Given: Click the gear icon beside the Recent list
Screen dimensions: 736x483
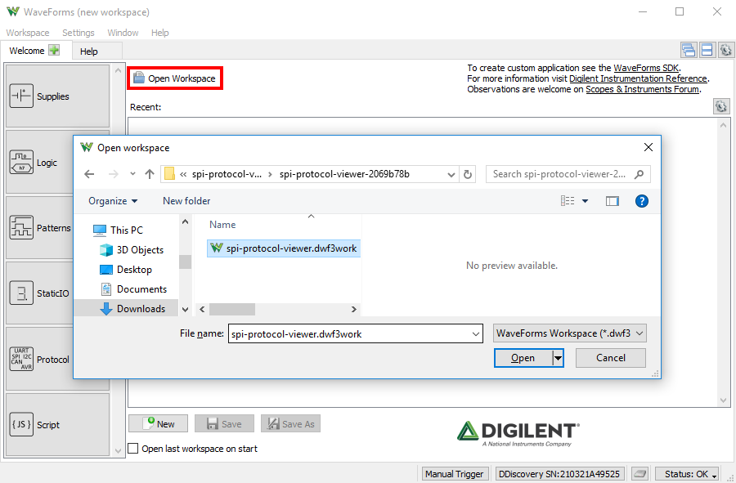Looking at the screenshot, I should pyautogui.click(x=721, y=106).
